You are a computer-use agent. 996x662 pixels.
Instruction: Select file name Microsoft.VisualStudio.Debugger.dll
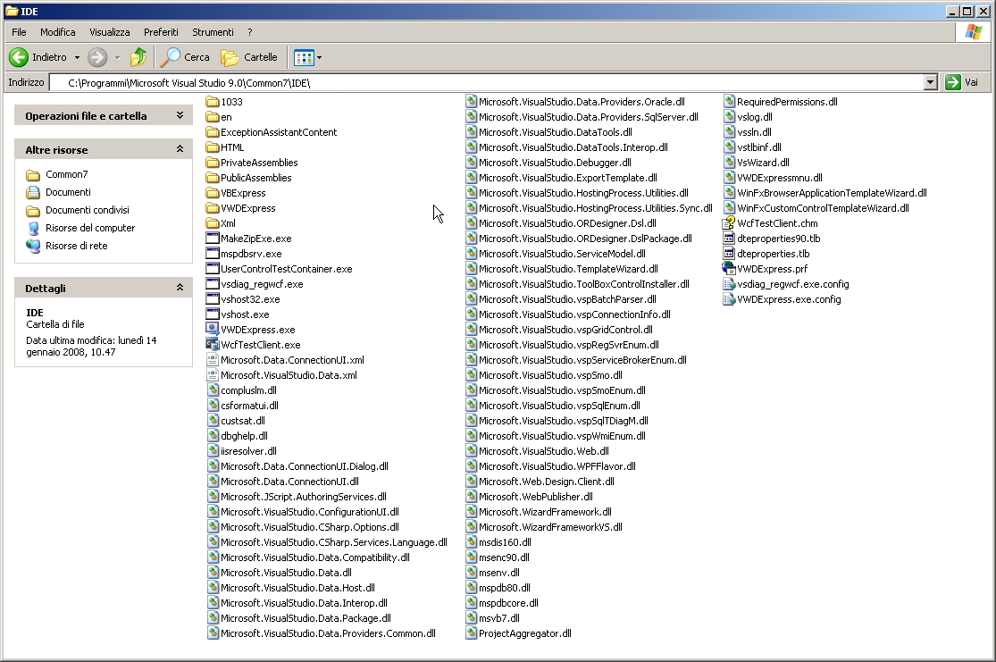click(555, 163)
